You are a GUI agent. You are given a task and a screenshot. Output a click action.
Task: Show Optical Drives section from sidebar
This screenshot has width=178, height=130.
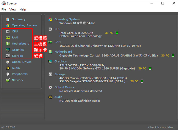(22, 62)
